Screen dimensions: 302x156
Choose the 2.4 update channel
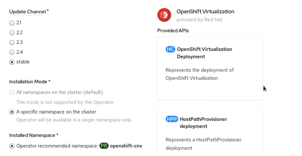pos(12,52)
